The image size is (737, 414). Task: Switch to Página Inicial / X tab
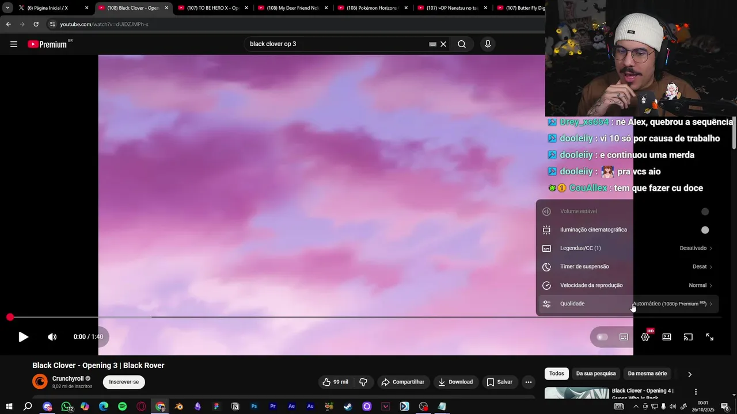pyautogui.click(x=52, y=8)
